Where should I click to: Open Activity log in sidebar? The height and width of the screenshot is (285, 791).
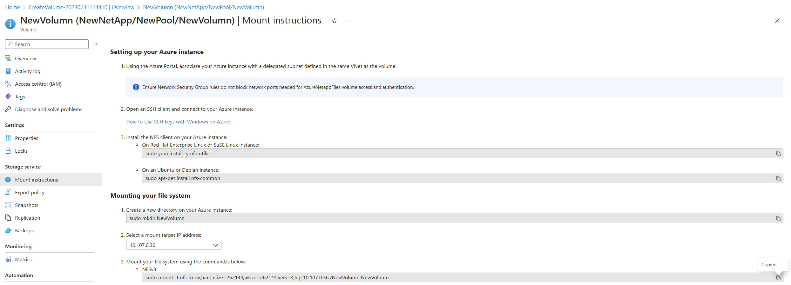point(28,71)
